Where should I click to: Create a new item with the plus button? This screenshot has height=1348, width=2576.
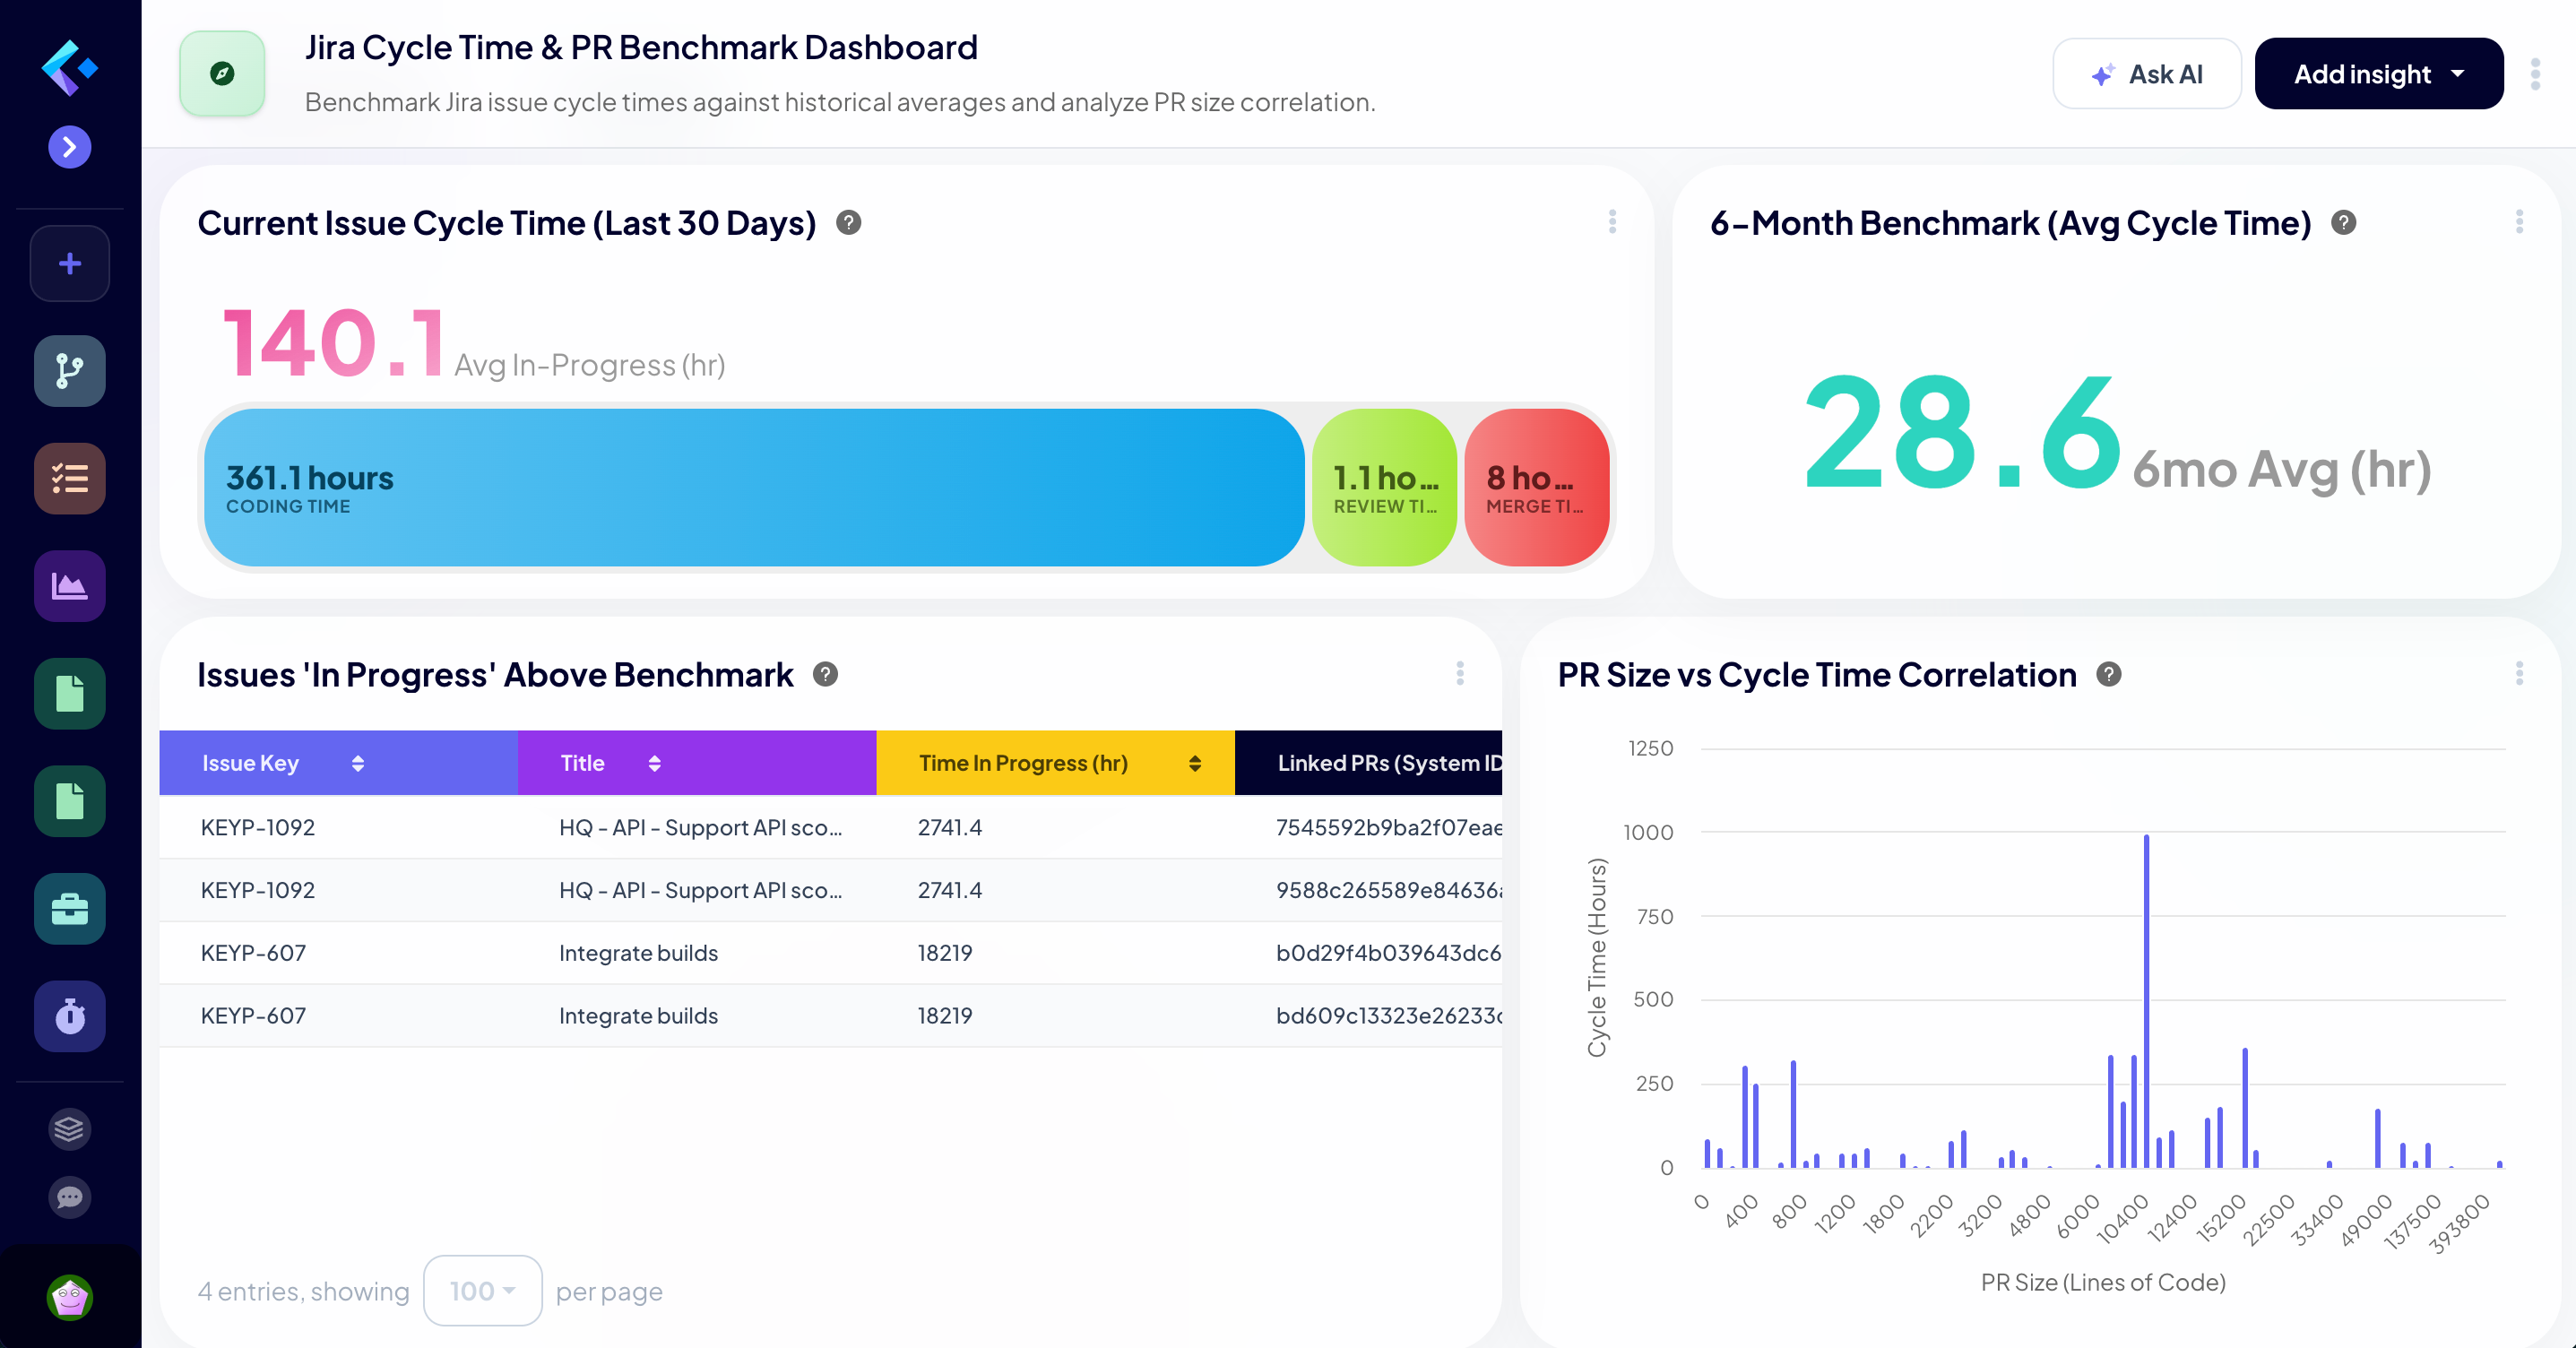coord(69,263)
